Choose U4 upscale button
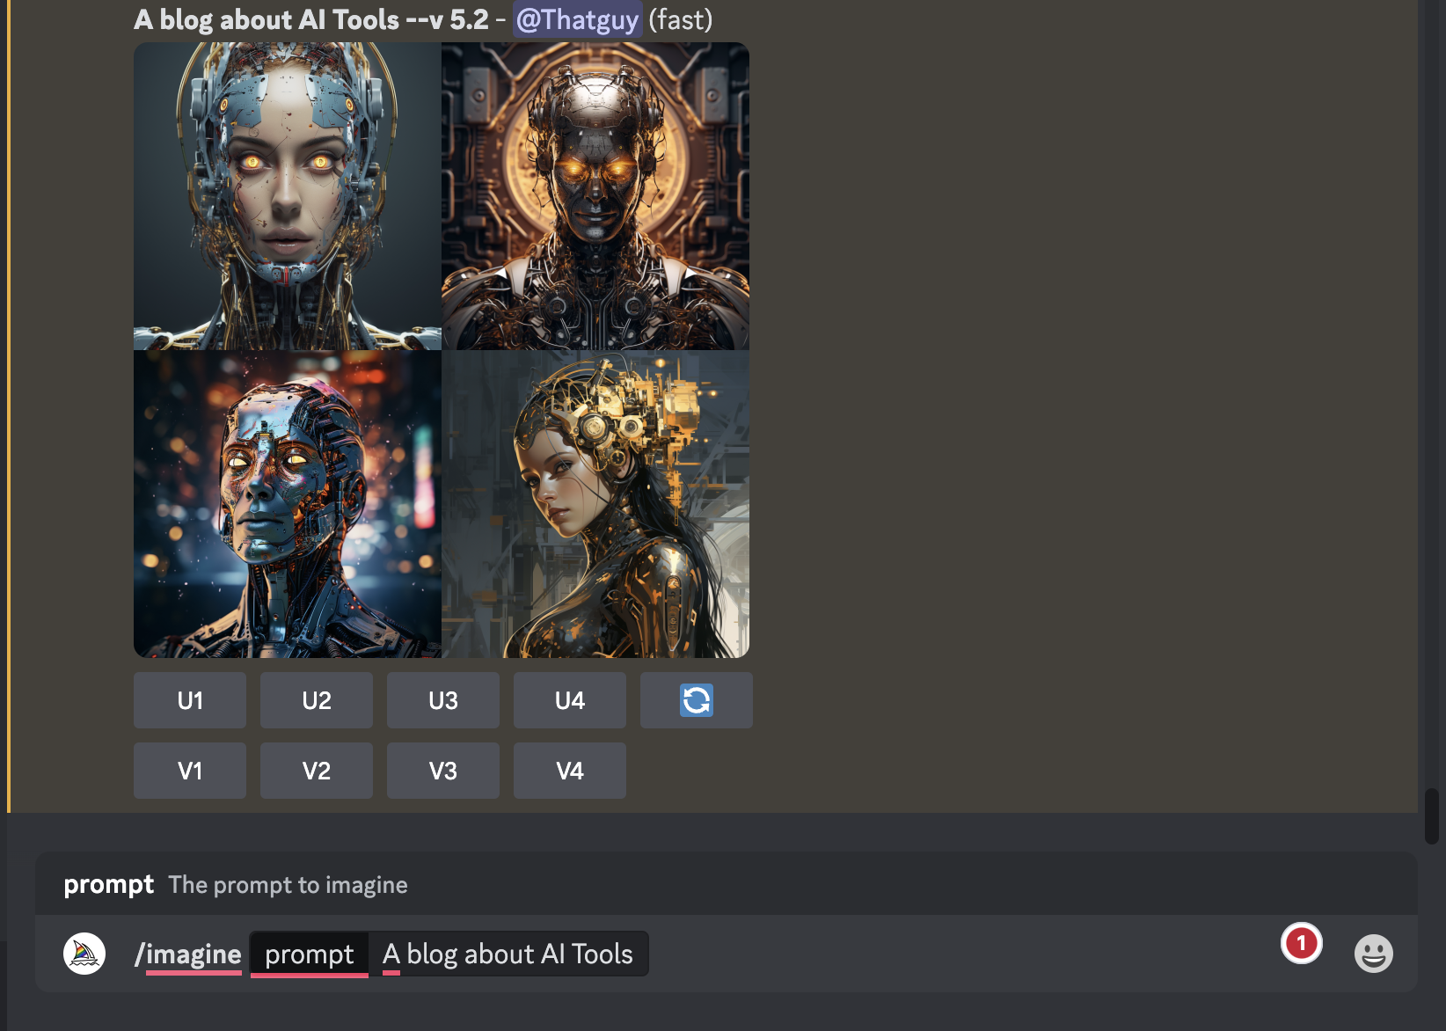 [570, 700]
